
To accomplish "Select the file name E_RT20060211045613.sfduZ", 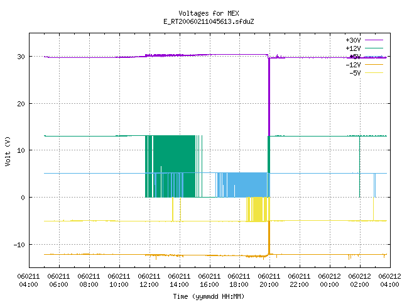I will tap(209, 21).
